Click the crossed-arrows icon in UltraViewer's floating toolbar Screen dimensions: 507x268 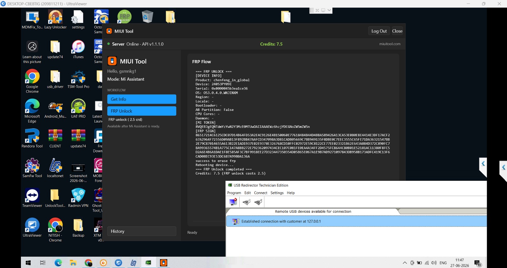317,10
